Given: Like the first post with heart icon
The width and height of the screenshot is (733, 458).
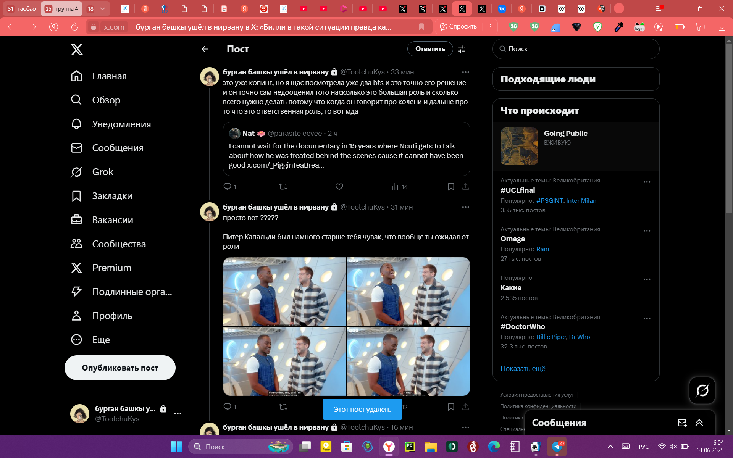Looking at the screenshot, I should pos(339,187).
